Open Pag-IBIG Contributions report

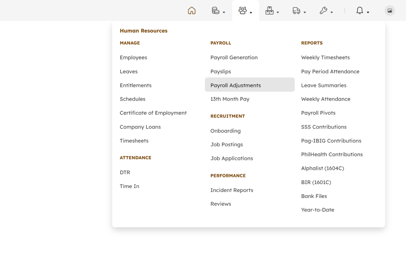[x=331, y=141]
